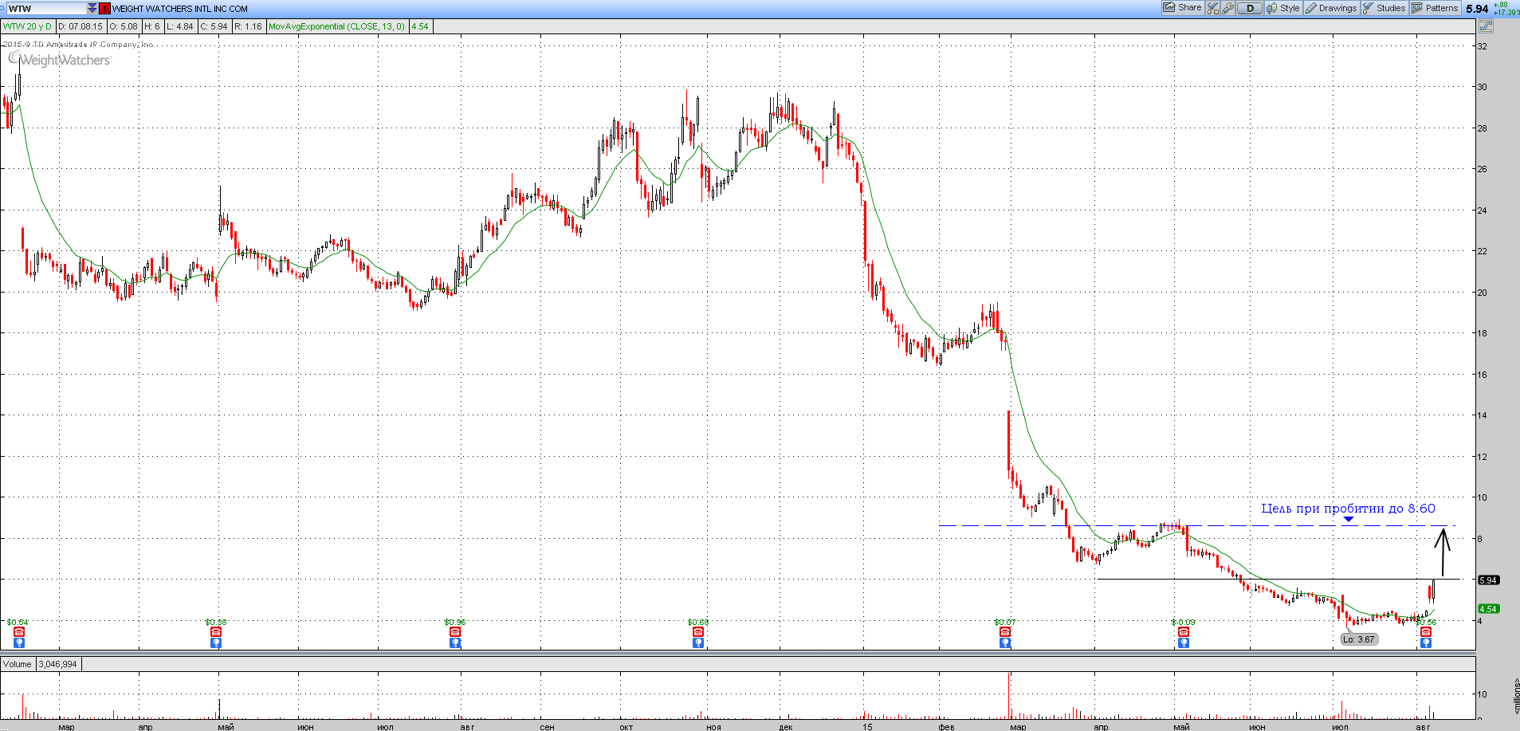Open the D timeframe selector
The image size is (1520, 731).
pos(1250,8)
